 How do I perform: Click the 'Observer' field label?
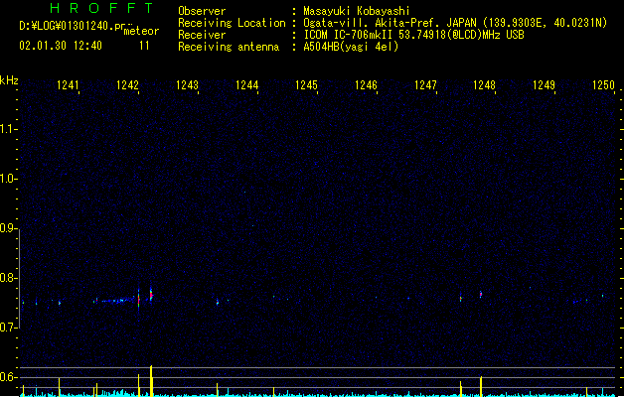click(202, 11)
